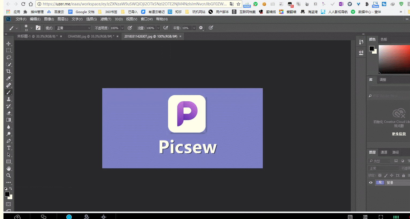Open the 流量 flow slider arrow
Viewport: 410px width, 219px height.
(158, 28)
